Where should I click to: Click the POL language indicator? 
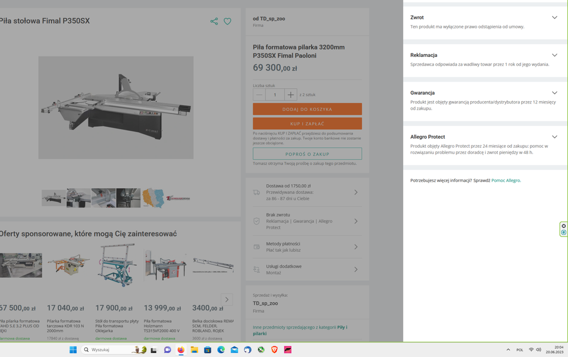520,350
